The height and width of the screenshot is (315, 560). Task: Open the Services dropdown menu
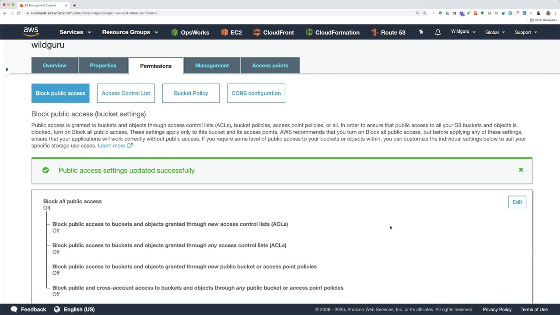pyautogui.click(x=75, y=32)
